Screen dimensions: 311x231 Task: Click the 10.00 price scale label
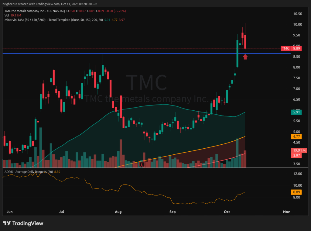pyautogui.click(x=297, y=25)
